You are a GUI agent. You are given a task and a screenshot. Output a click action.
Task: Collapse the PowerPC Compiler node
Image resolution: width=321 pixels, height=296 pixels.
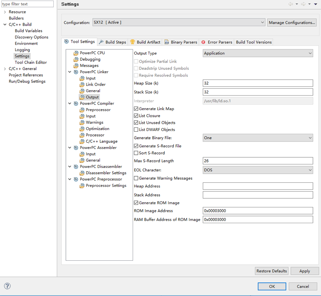coord(70,103)
